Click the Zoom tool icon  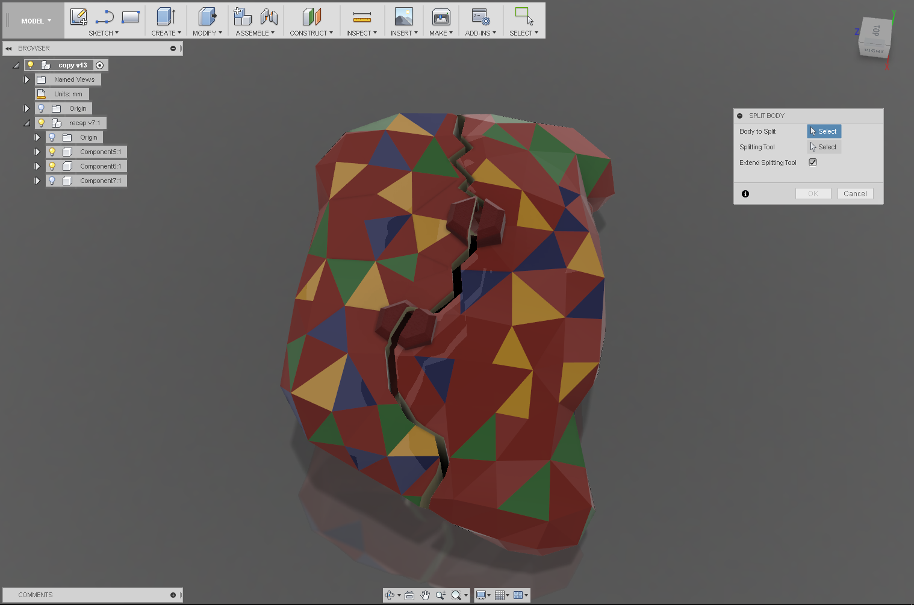point(441,595)
